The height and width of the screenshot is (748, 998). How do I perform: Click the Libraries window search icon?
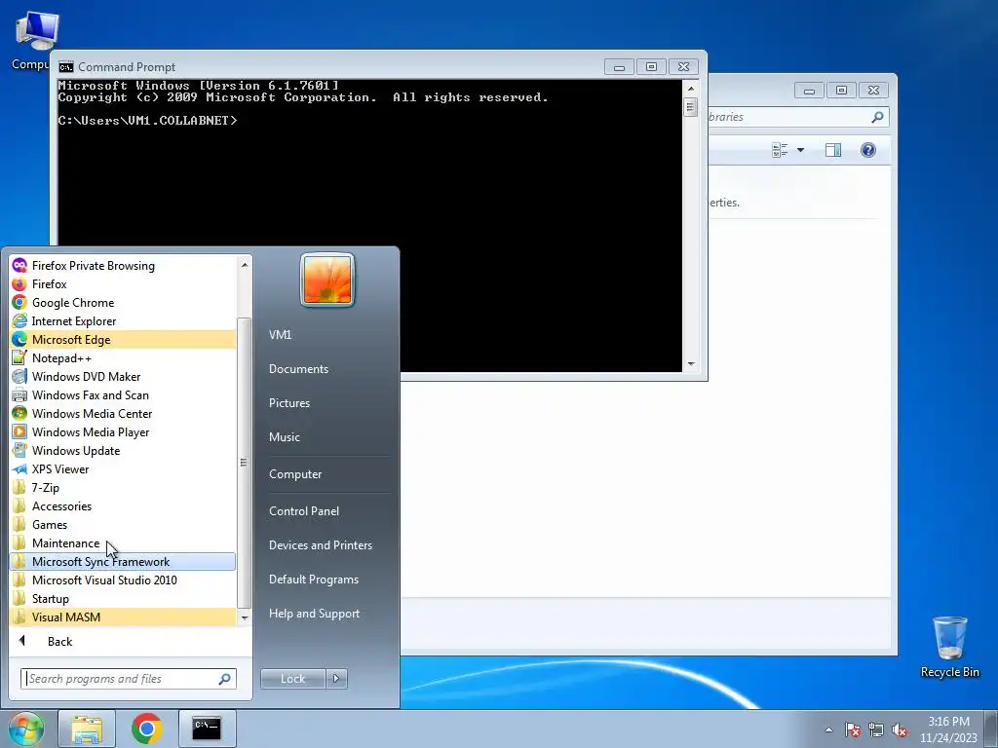tap(877, 117)
